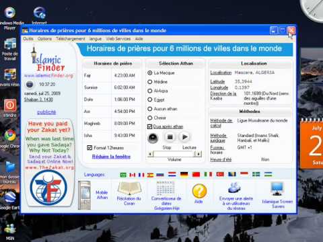323x242 pixels.
Task: Toggle Dua après athan checkbox
Action: click(149, 126)
